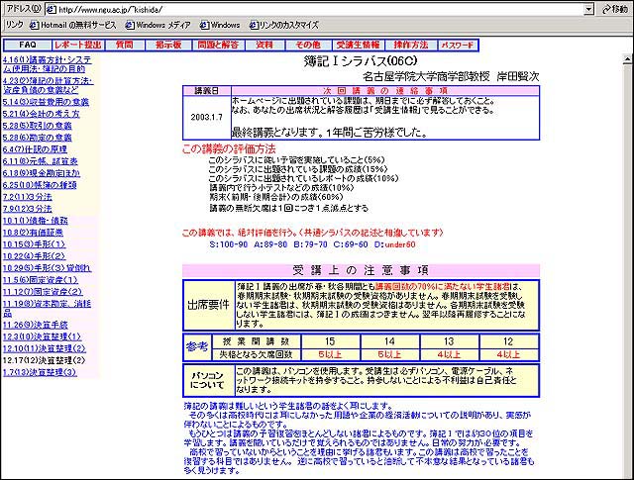The image size is (634, 480).
Task: Open the 5.28(6) 勘定の意義 link
Action: tap(38, 138)
